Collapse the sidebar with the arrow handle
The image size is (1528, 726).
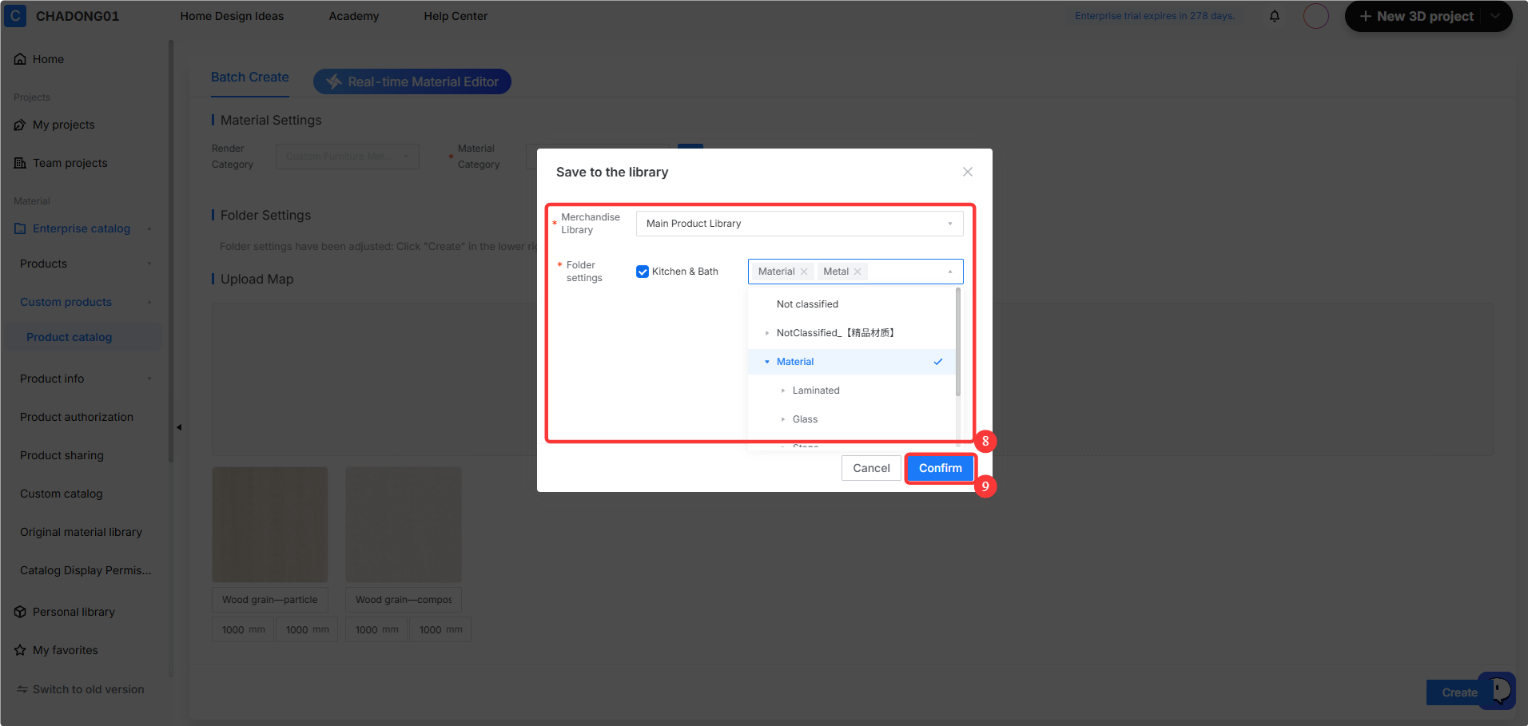coord(179,427)
